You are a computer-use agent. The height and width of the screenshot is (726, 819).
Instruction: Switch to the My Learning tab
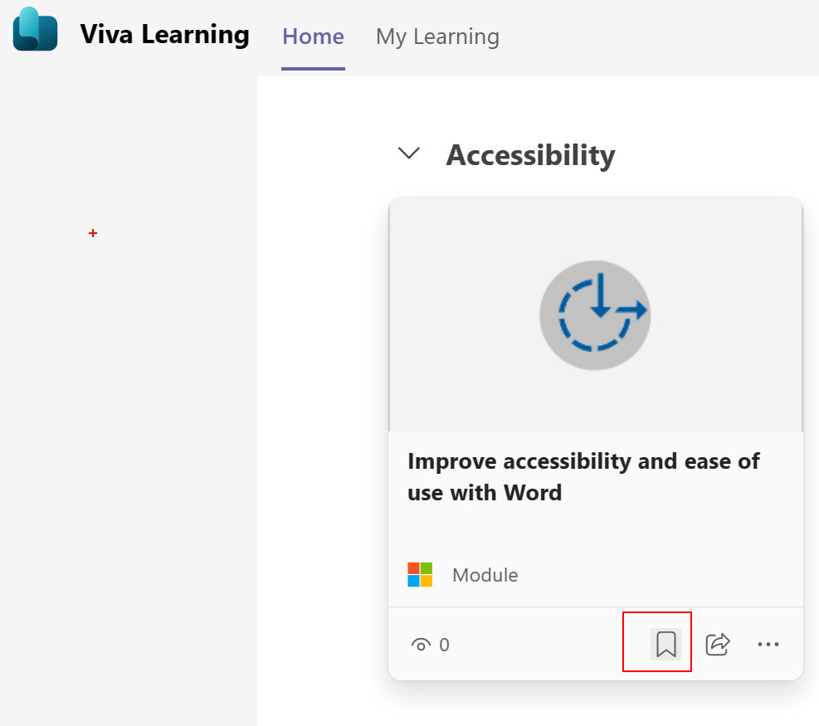[x=437, y=37]
